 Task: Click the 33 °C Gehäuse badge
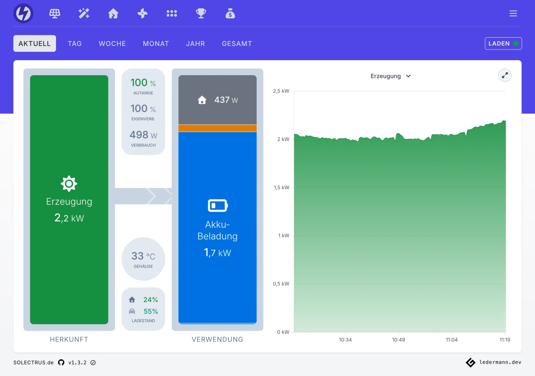[x=143, y=259]
